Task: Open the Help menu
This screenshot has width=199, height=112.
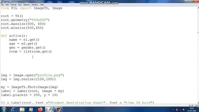Action: pos(42,5)
